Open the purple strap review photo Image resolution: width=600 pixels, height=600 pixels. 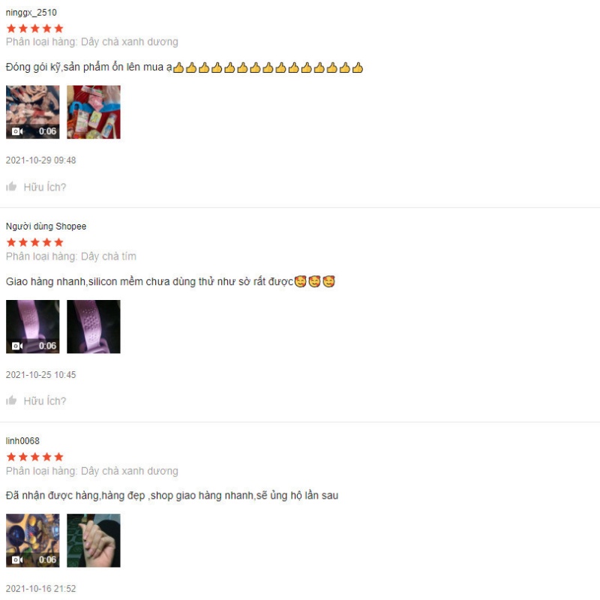click(93, 327)
